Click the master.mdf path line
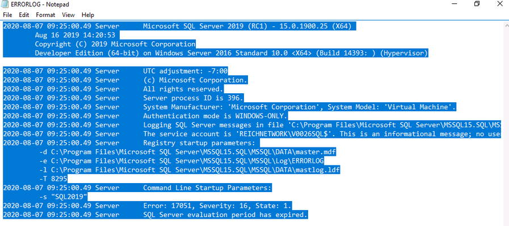Image resolution: width=509 pixels, height=226 pixels. click(187, 151)
